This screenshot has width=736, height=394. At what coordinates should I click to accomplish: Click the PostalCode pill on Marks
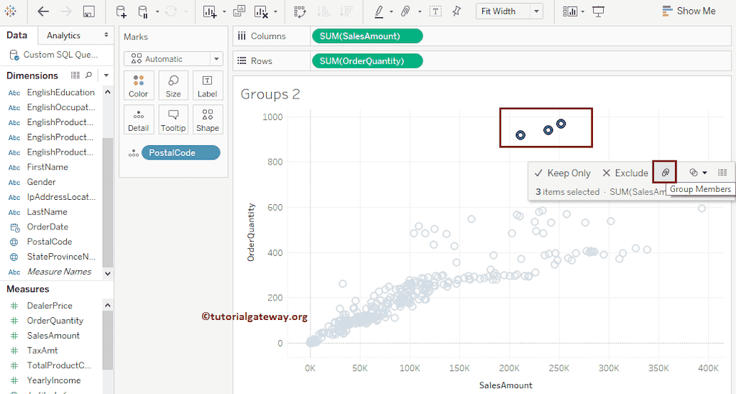pyautogui.click(x=180, y=152)
